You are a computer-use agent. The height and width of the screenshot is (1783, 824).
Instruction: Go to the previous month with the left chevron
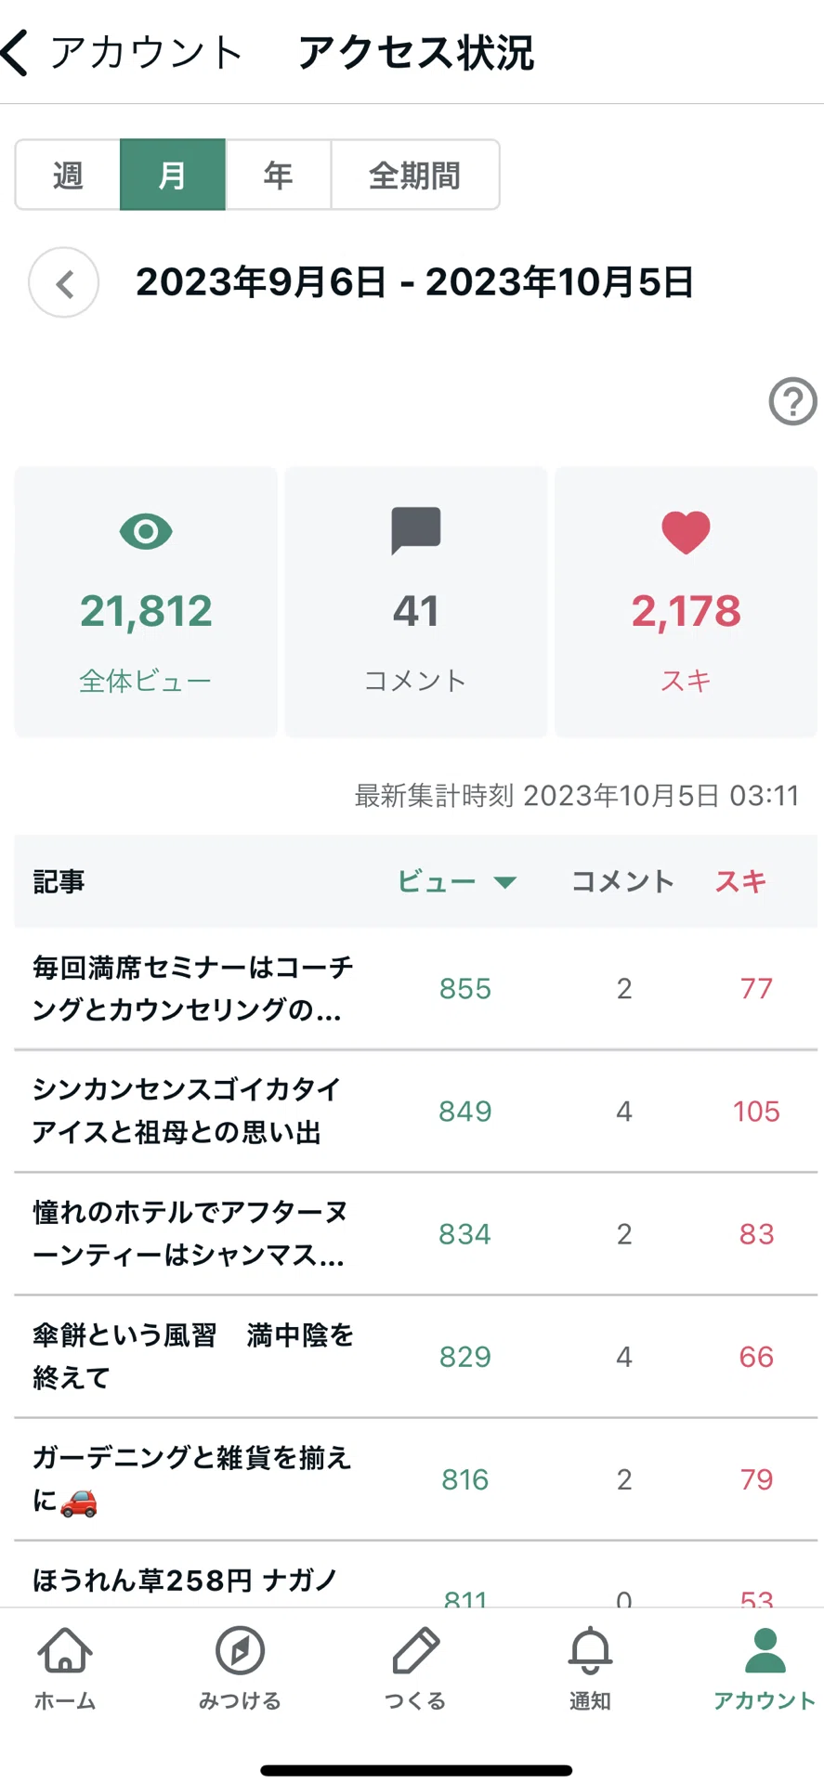[x=64, y=283]
